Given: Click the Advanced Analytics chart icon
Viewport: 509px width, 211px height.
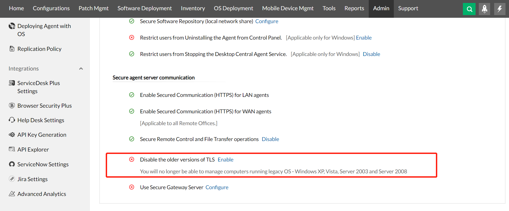Looking at the screenshot, I should pos(12,194).
